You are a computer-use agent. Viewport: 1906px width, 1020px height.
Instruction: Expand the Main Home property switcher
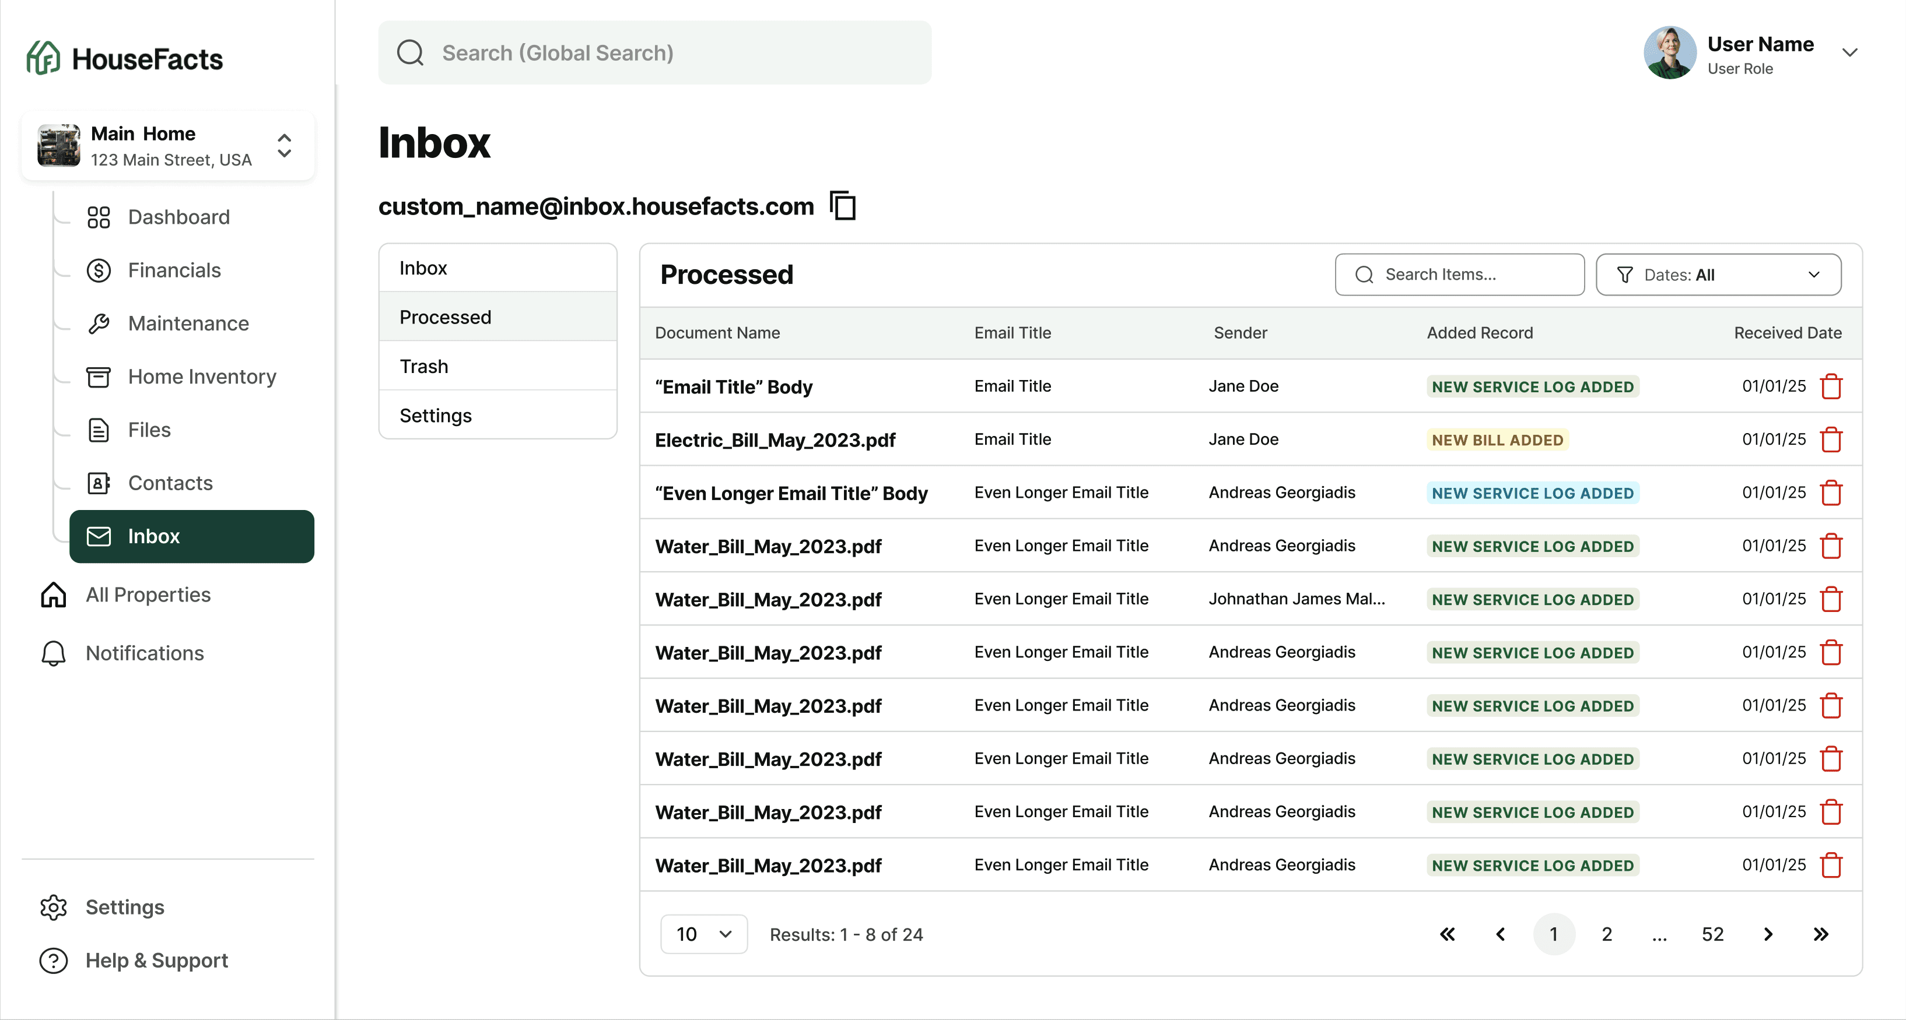(x=284, y=146)
